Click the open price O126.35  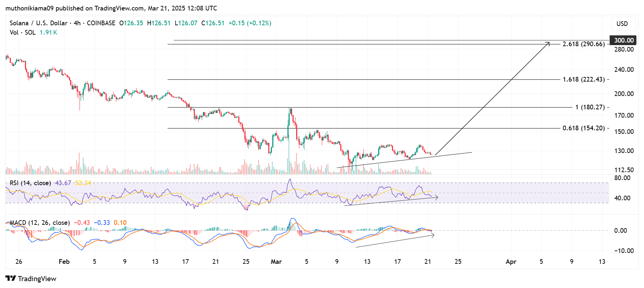click(131, 23)
